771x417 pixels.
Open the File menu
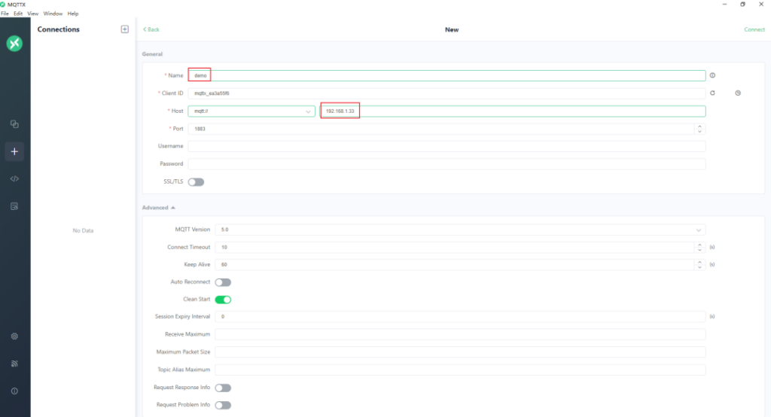5,14
